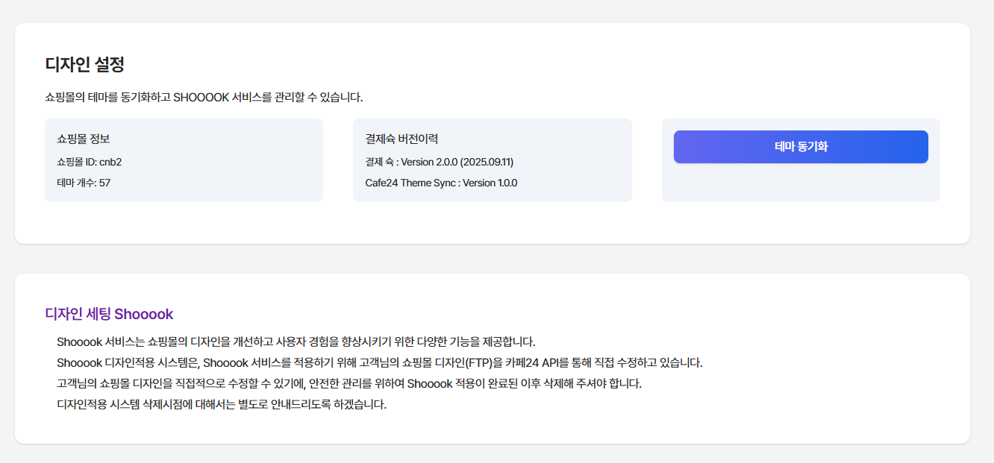Image resolution: width=994 pixels, height=463 pixels.
Task: Click the theme sync description under 디자인 설정
Action: tap(204, 98)
